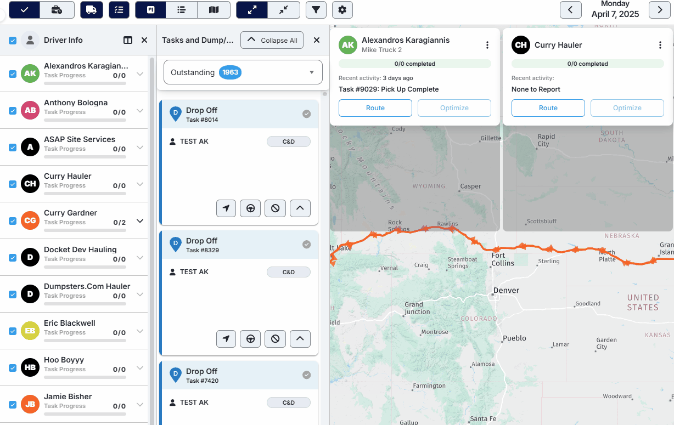Screen dimensions: 674x425
Task: Toggle the truck drivers panel button
Action: tap(92, 9)
